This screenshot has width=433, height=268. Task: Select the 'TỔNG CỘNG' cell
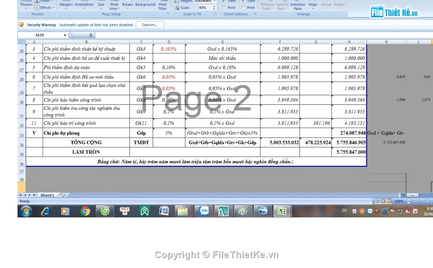86,142
